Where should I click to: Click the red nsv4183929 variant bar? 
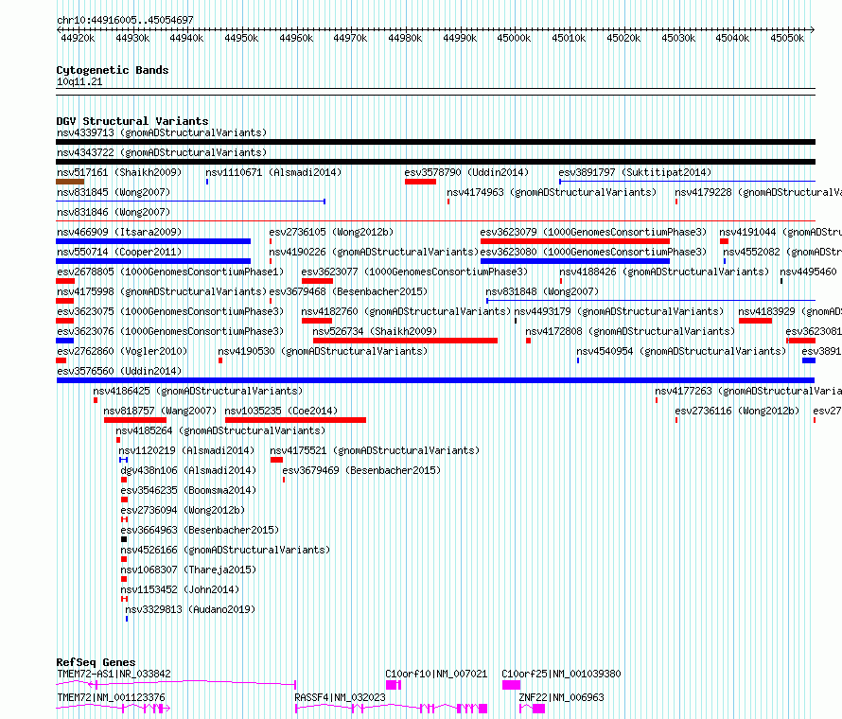755,321
